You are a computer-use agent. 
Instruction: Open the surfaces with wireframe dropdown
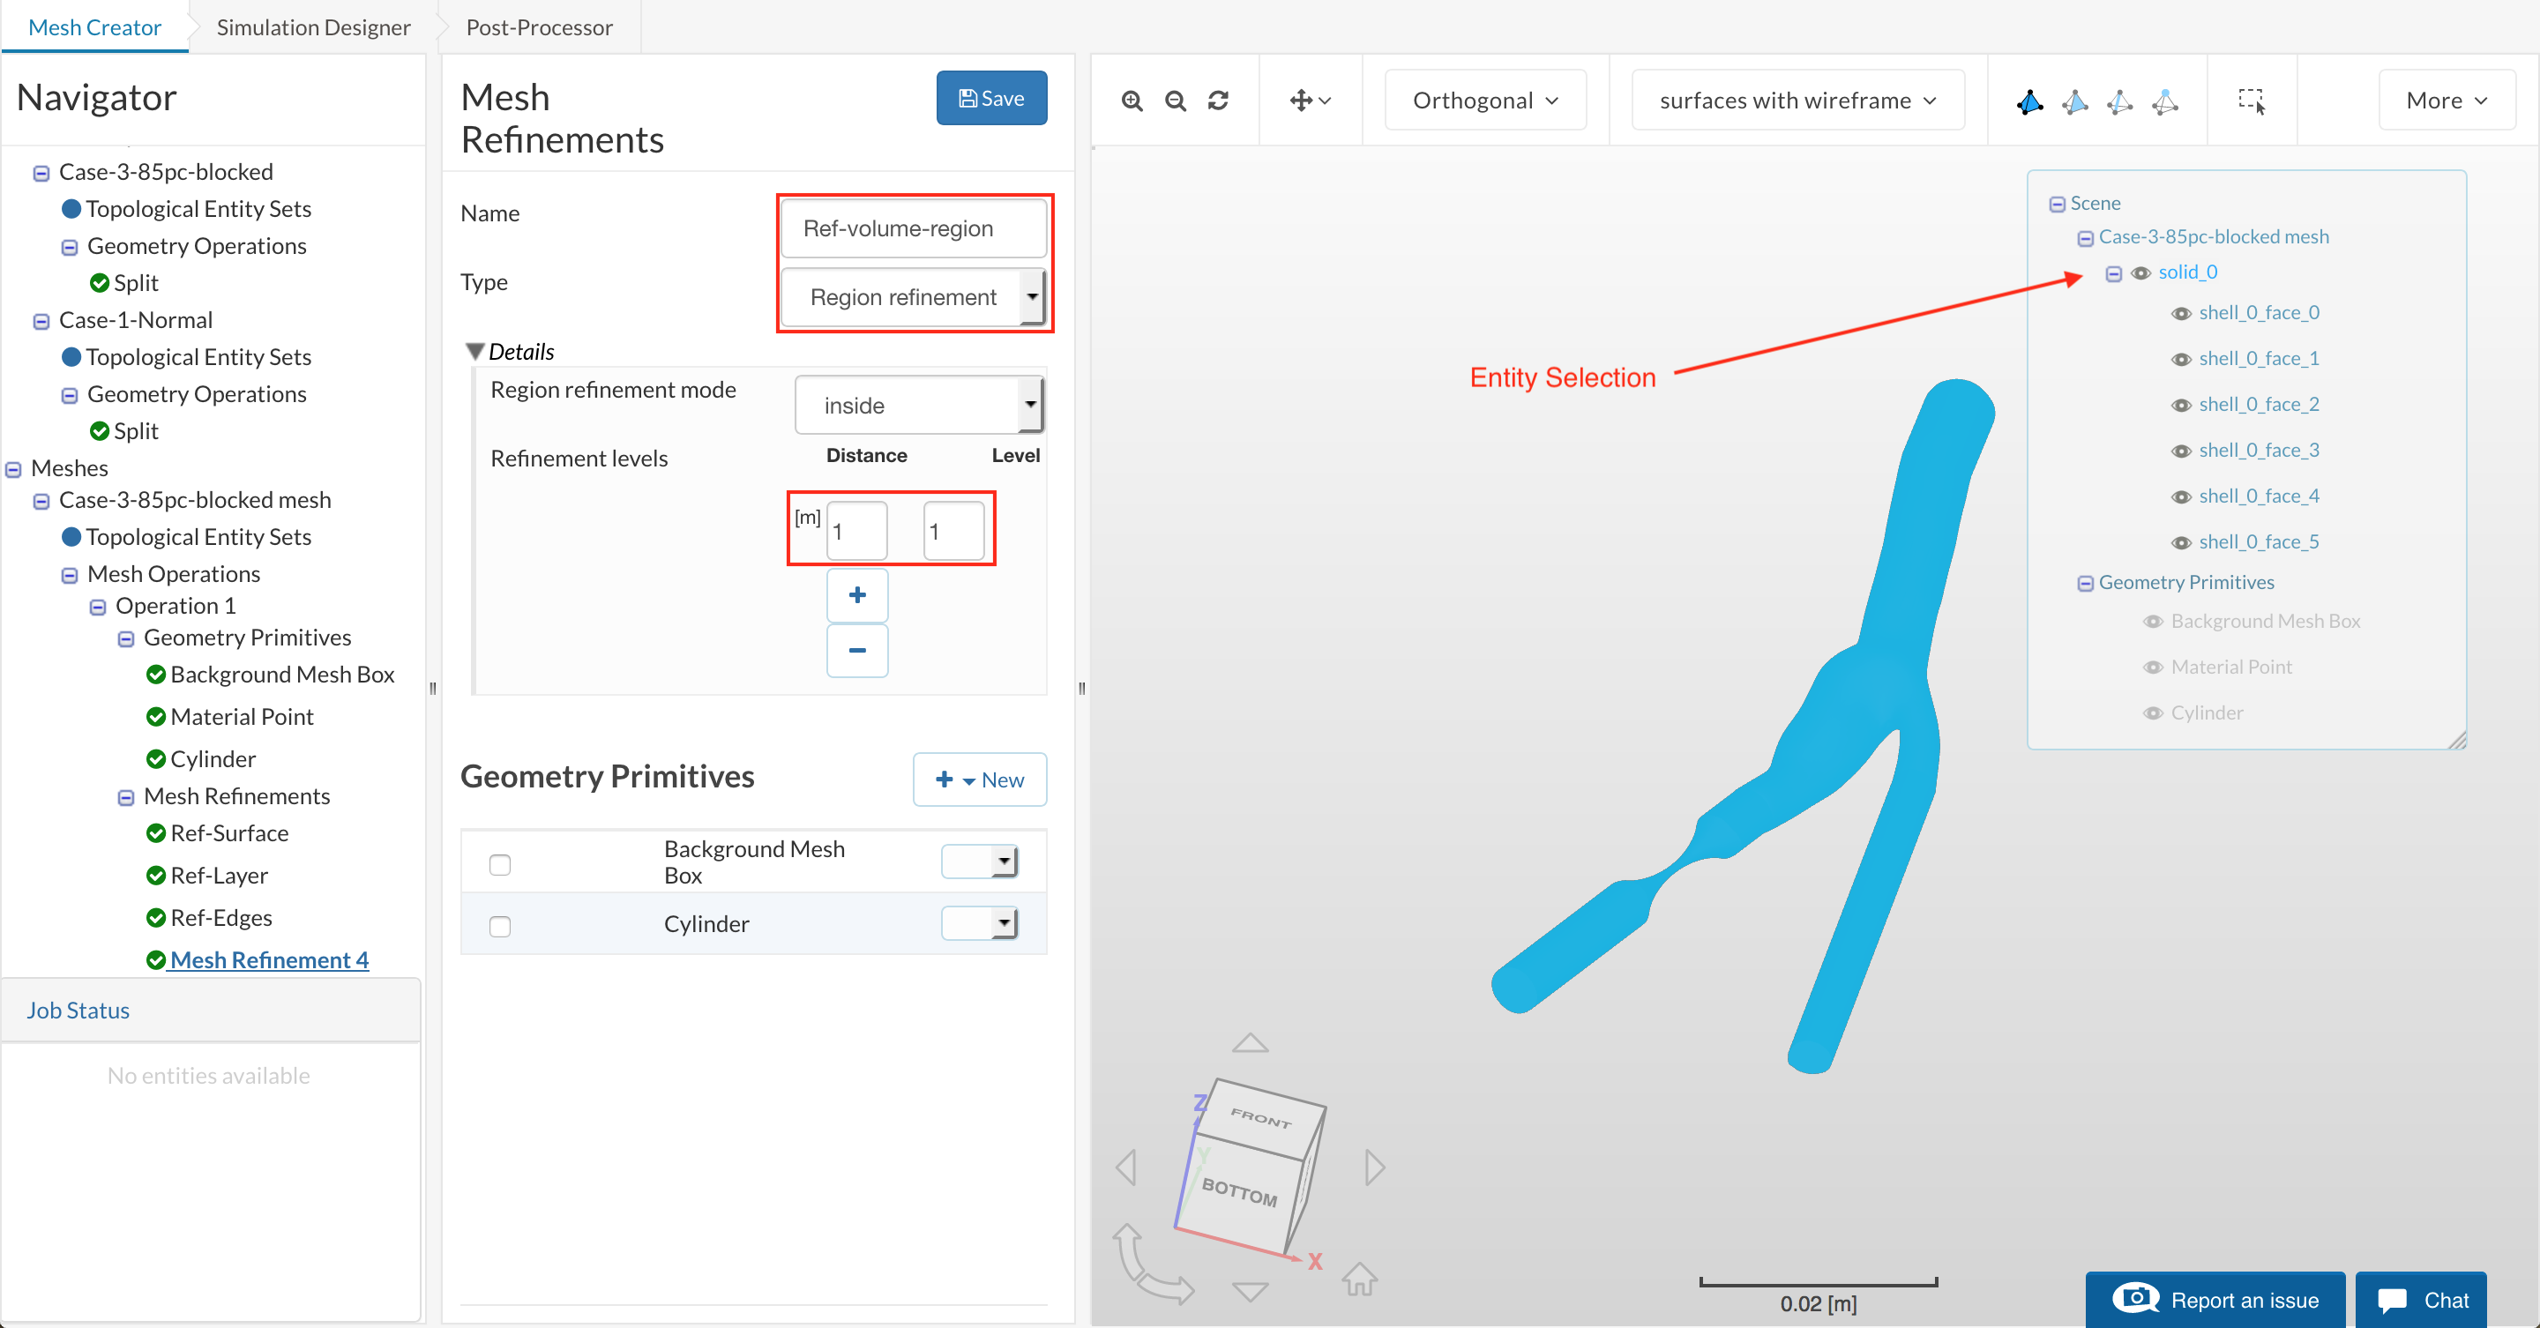coord(1797,101)
